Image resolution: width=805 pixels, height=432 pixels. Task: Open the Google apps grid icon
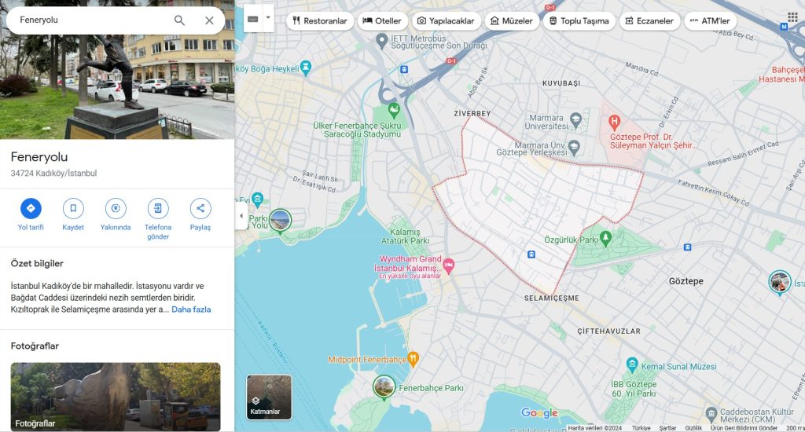pyautogui.click(x=792, y=19)
